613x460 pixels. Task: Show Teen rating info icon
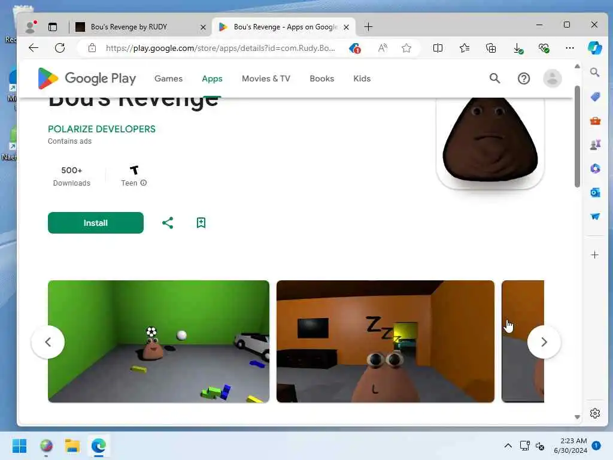(x=144, y=183)
